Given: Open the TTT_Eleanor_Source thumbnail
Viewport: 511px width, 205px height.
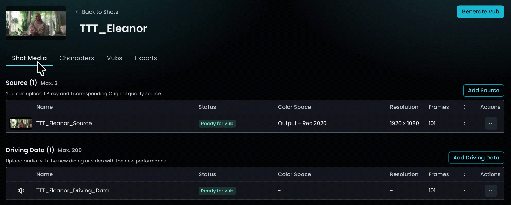Looking at the screenshot, I should coord(21,123).
